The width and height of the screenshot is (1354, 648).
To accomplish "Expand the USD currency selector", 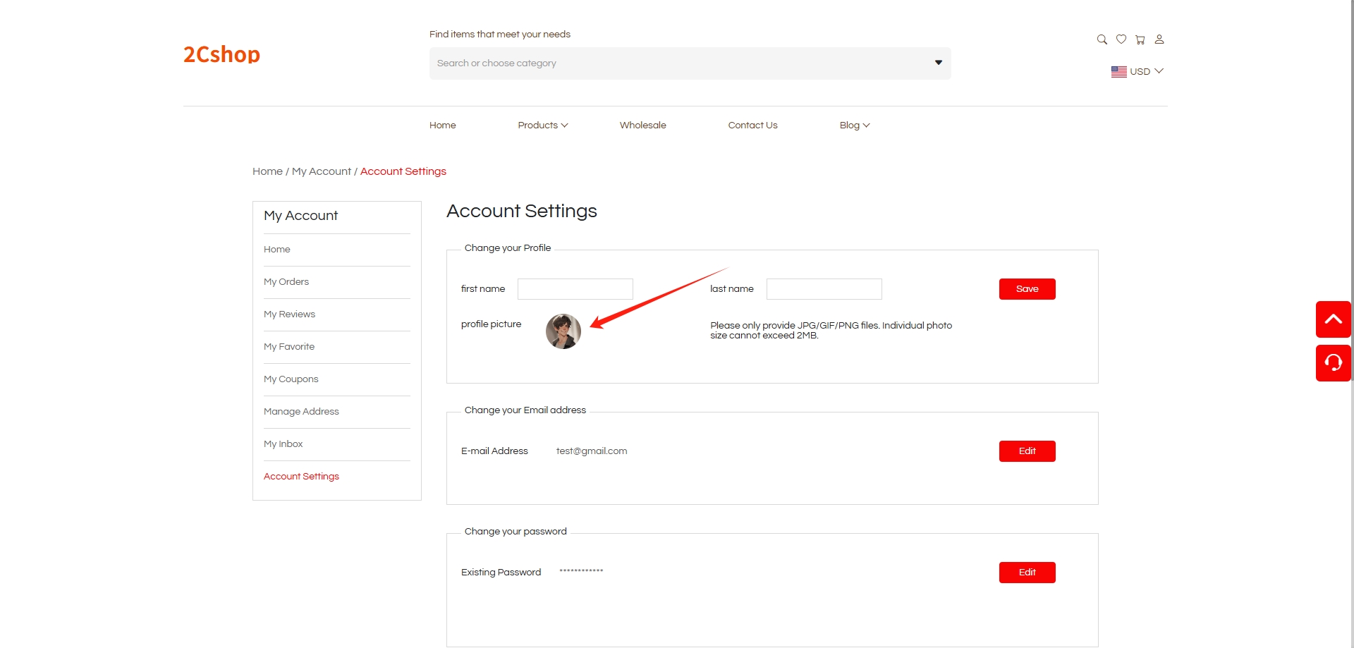I will (1137, 71).
